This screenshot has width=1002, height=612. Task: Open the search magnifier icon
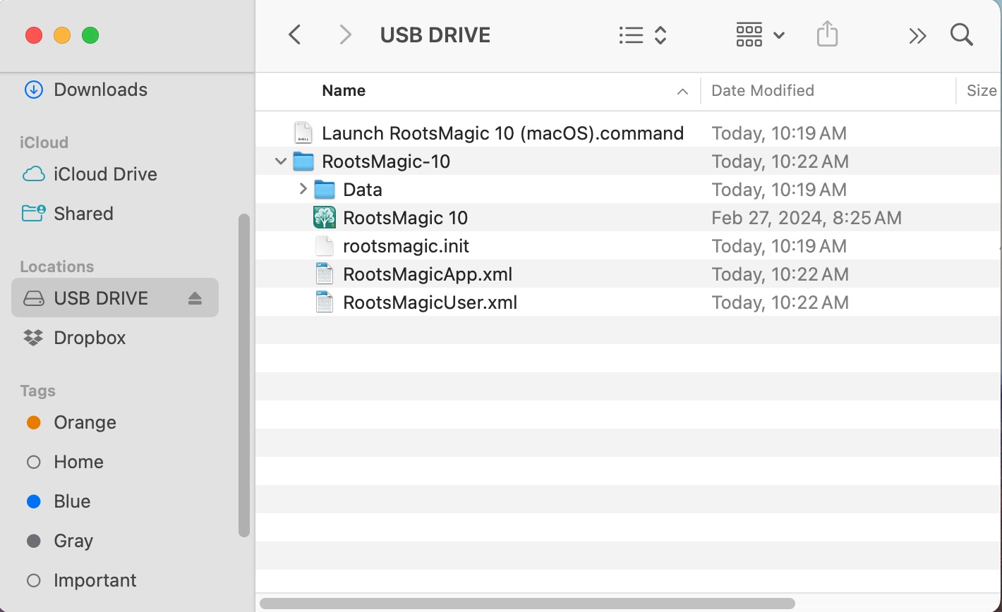(961, 34)
